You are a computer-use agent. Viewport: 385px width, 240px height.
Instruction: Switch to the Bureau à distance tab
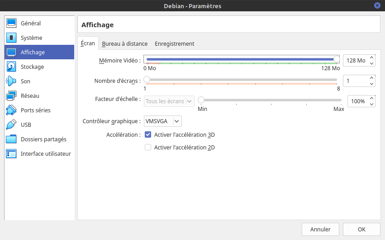pyautogui.click(x=125, y=44)
